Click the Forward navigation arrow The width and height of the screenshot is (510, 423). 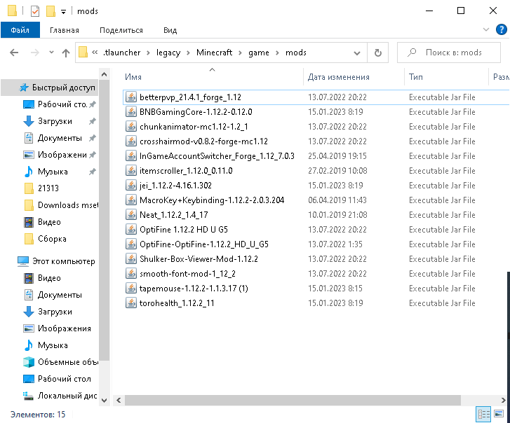click(34, 53)
